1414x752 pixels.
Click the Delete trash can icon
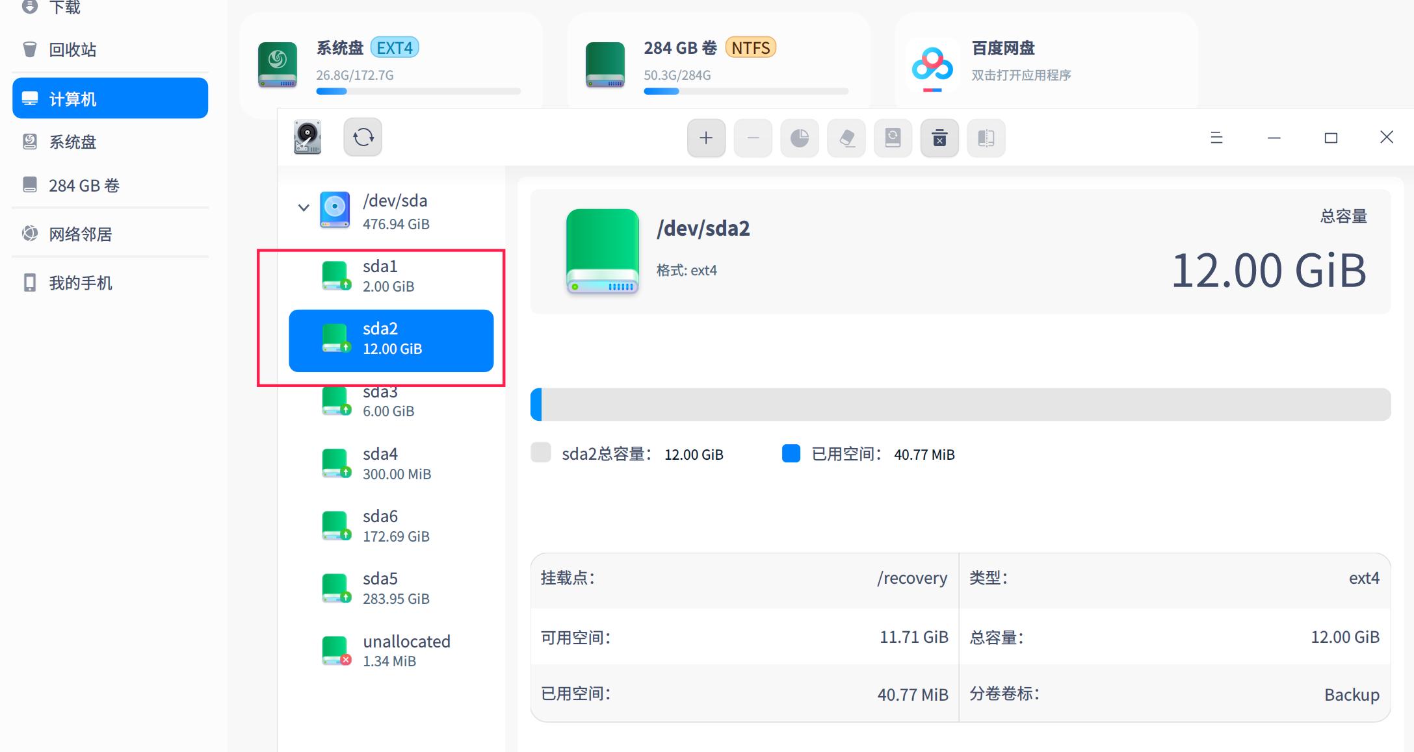pyautogui.click(x=939, y=138)
